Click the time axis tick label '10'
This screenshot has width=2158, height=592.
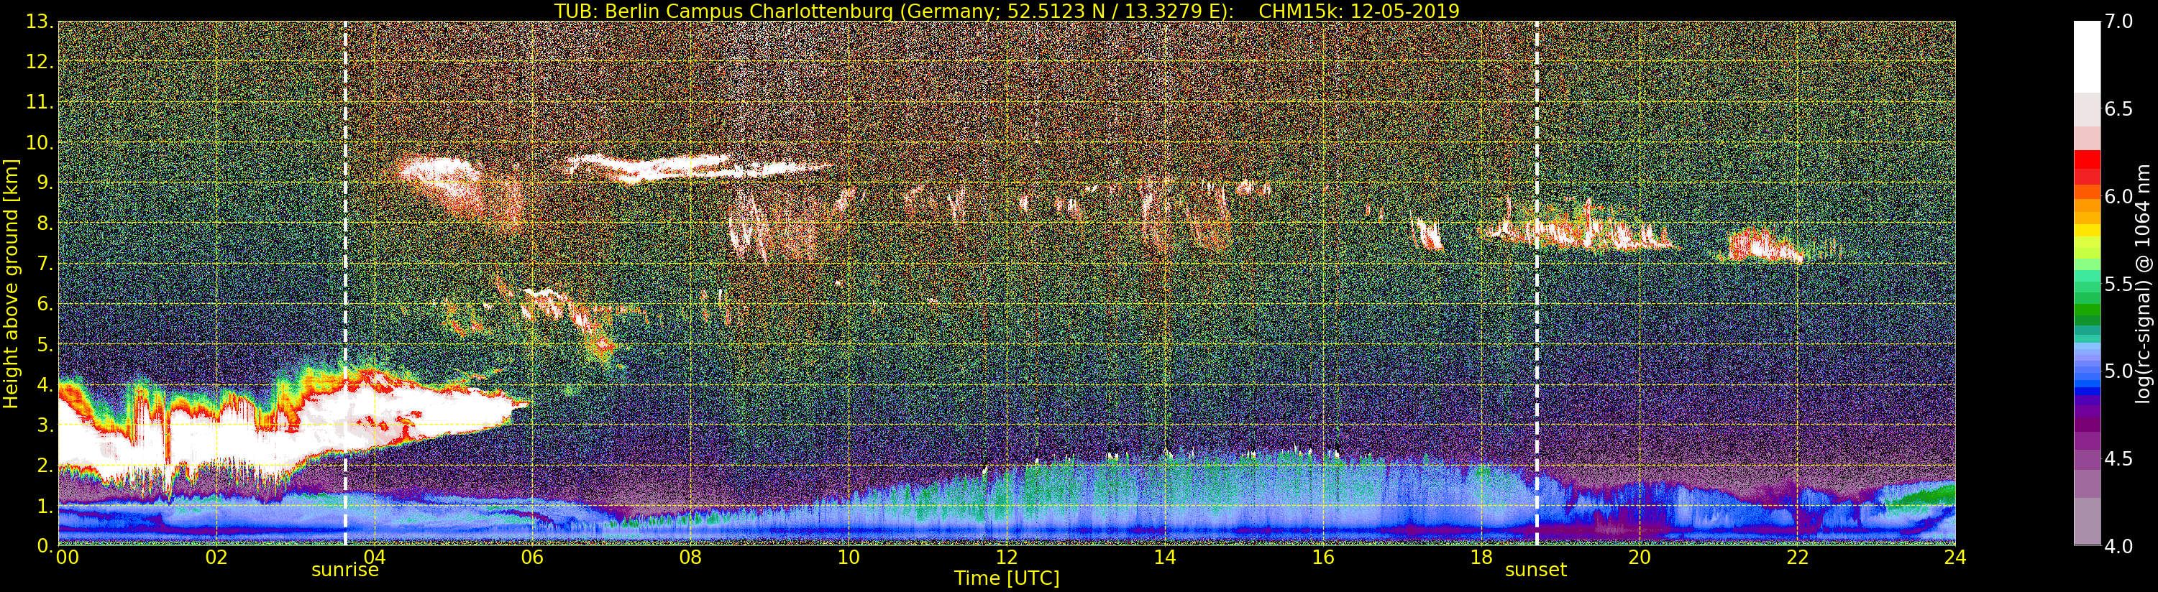pos(849,557)
